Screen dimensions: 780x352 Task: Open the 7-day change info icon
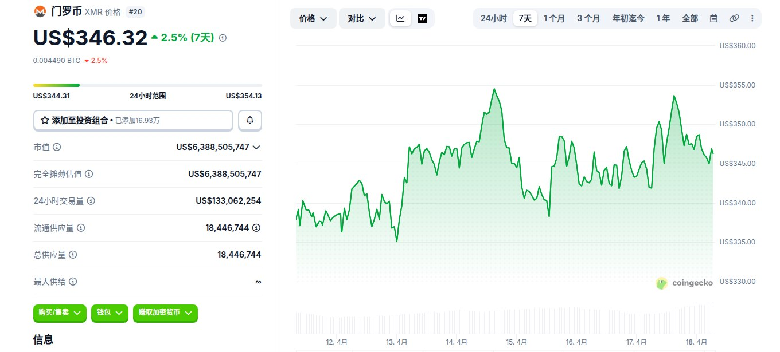click(x=223, y=38)
